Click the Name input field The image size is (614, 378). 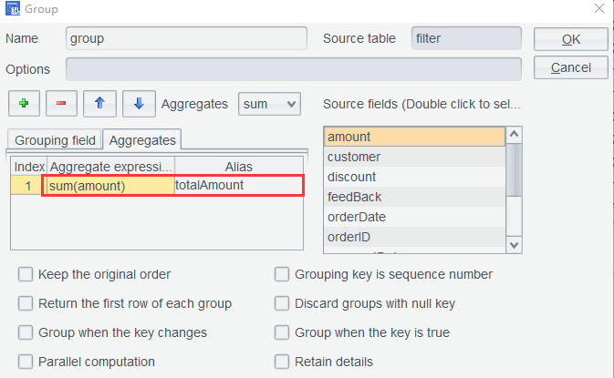[186, 38]
